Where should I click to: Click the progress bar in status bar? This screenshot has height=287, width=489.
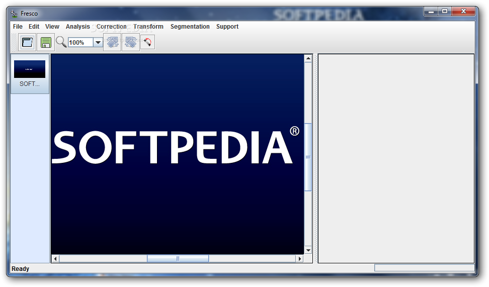(x=425, y=268)
